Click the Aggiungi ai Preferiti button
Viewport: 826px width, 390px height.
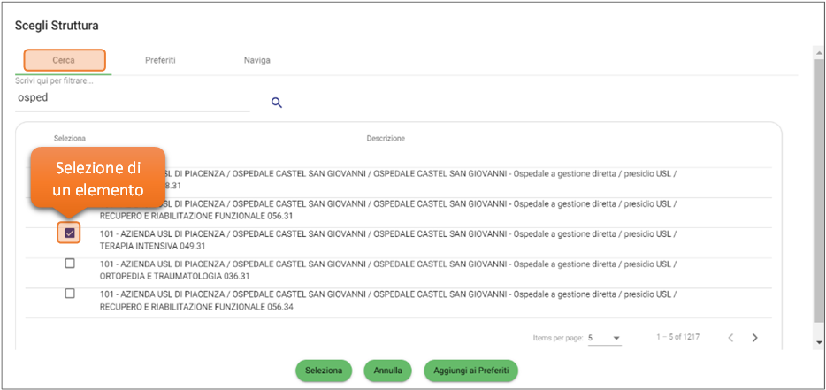pyautogui.click(x=470, y=371)
